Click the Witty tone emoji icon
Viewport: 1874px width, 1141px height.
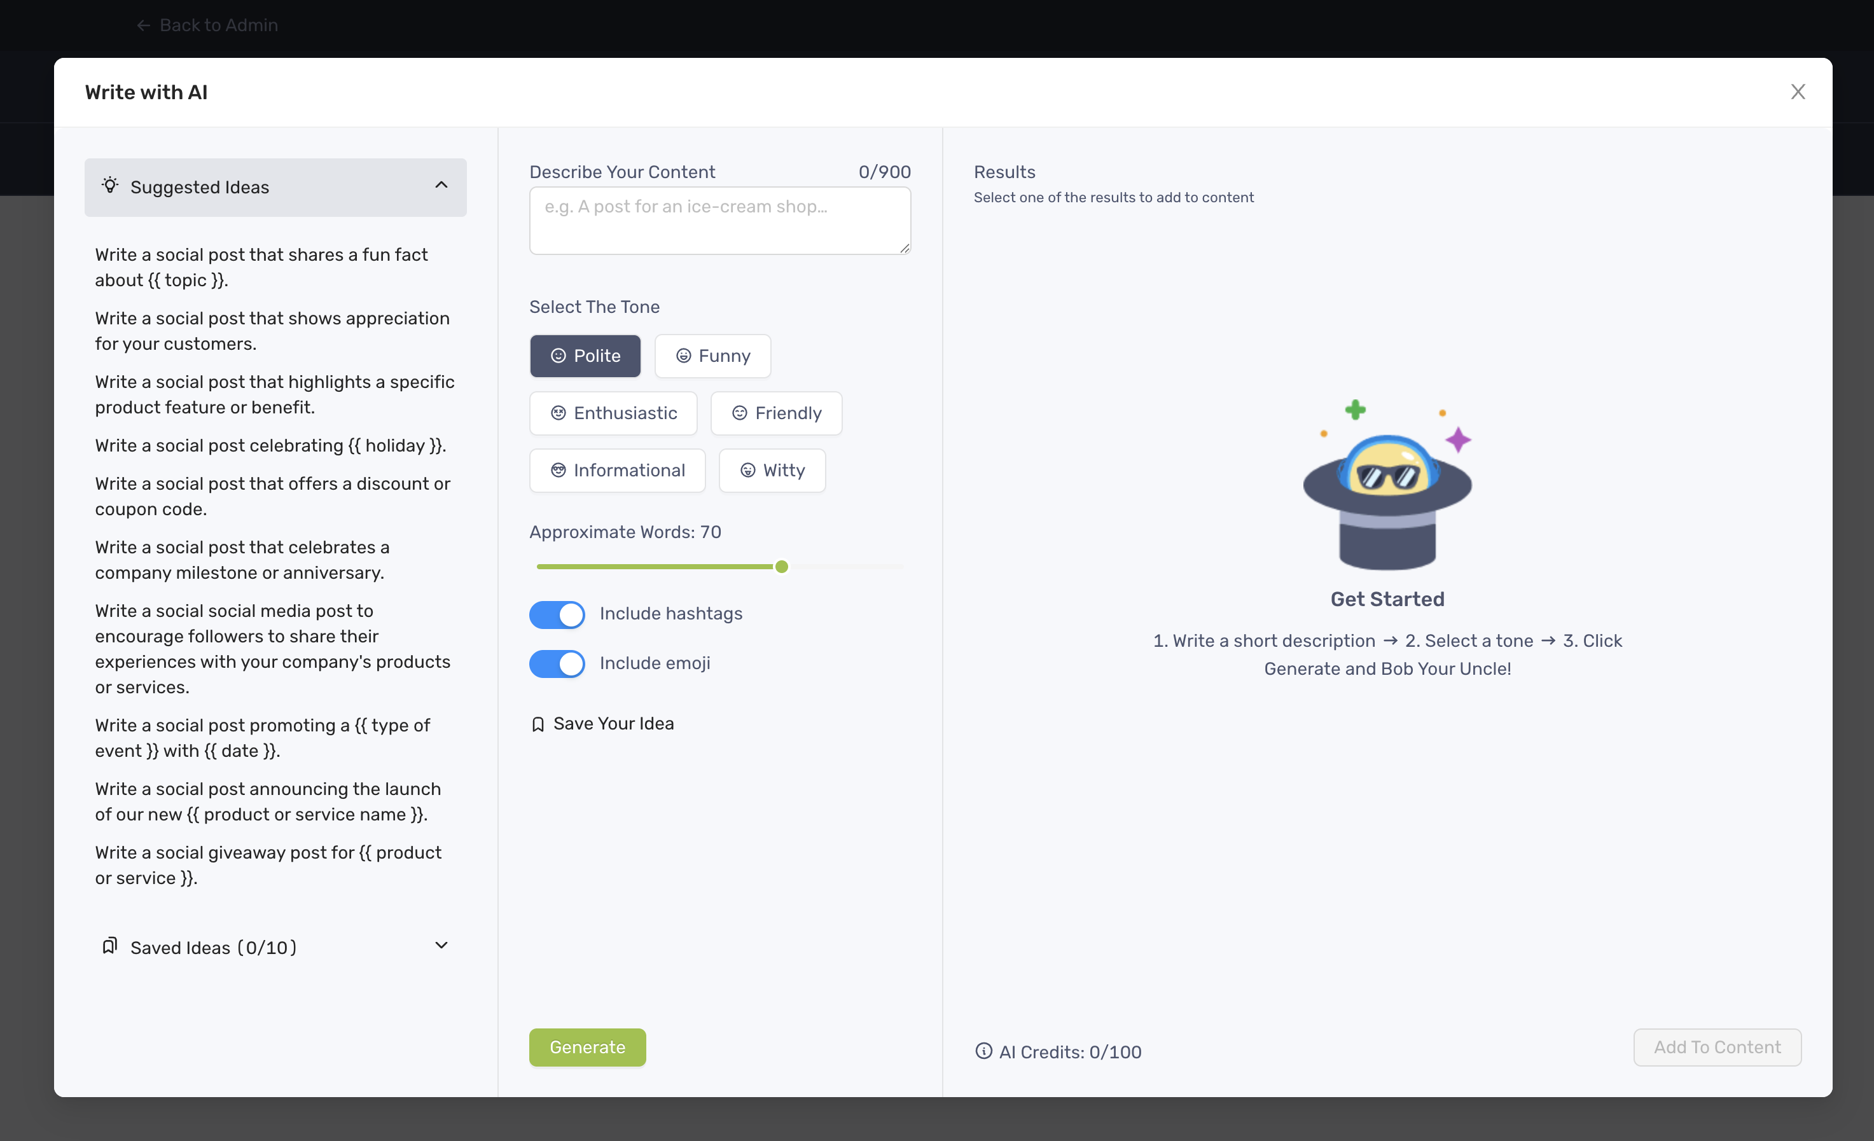click(747, 471)
